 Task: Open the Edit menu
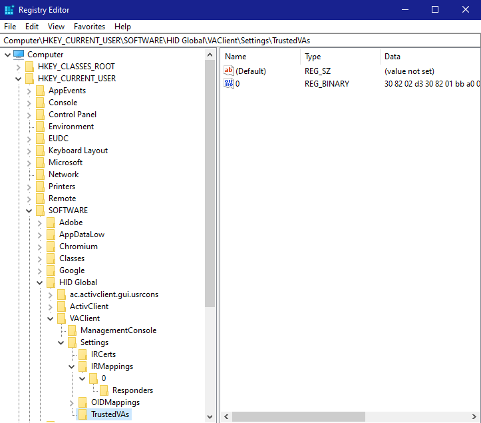tap(32, 27)
